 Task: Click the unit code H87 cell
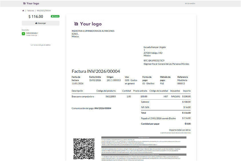tap(166, 96)
